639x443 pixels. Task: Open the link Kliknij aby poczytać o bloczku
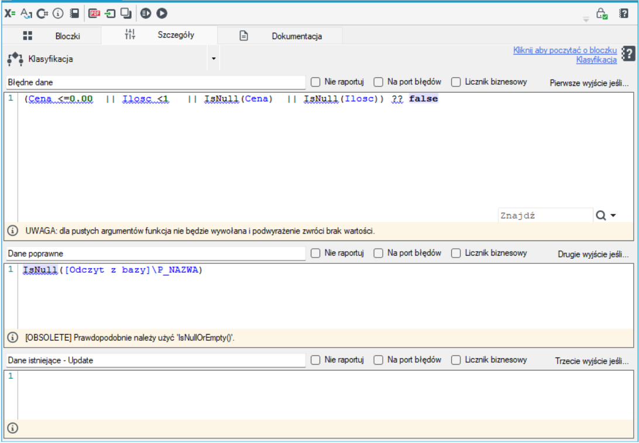(x=565, y=50)
